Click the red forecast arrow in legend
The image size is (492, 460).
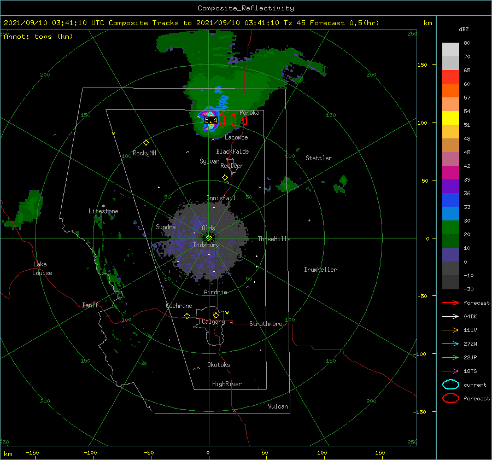(450, 302)
